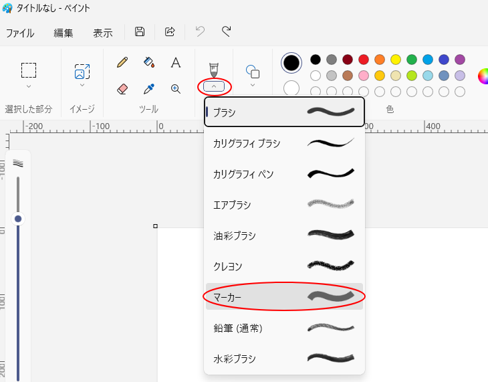Select the Color picker eyedropper tool
488x382 pixels.
click(x=149, y=89)
